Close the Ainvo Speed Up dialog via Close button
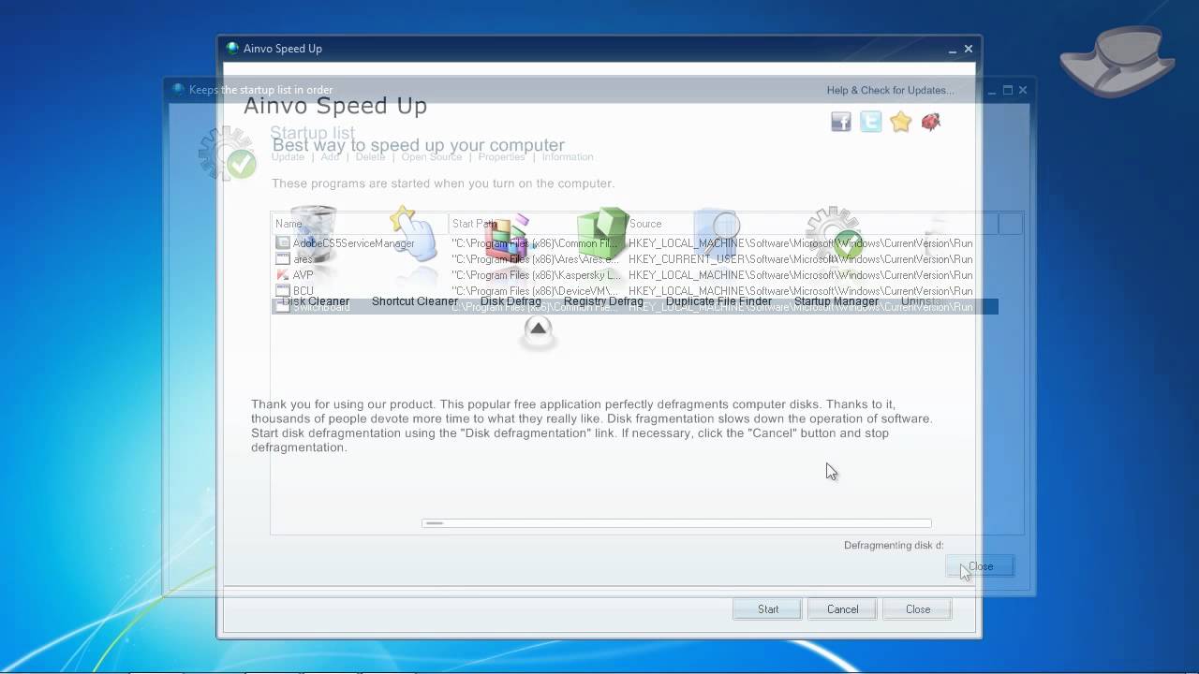 click(918, 609)
